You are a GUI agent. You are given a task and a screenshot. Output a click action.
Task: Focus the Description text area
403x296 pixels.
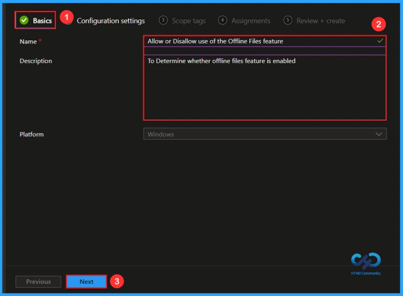click(265, 87)
